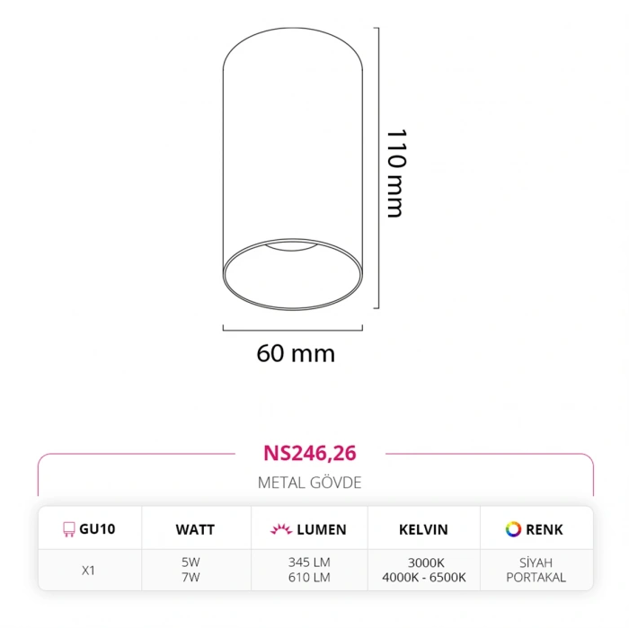Screen dimensions: 629x629
Task: Click the LUMEN column header text
Action: [323, 529]
